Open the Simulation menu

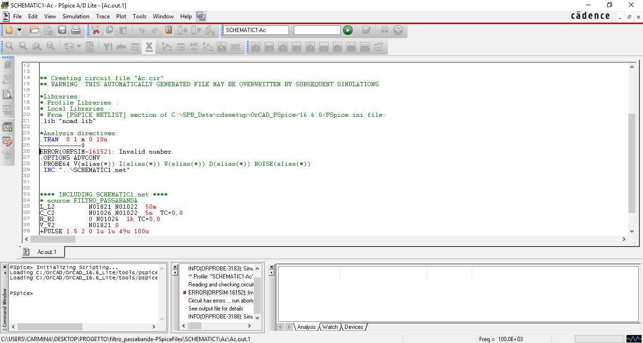click(76, 16)
